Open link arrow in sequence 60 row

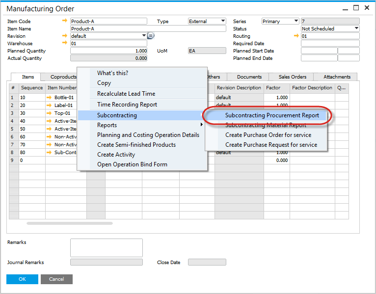(49, 136)
